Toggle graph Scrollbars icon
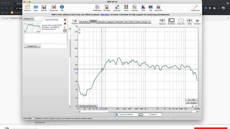 [171, 21]
